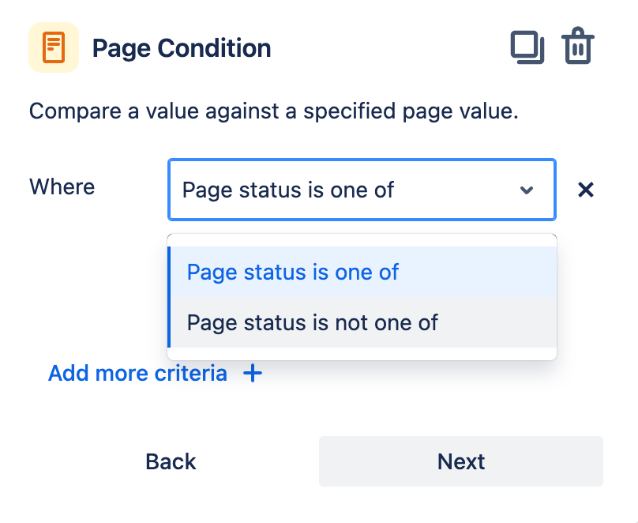Click the orange Page Condition document icon

pos(54,47)
